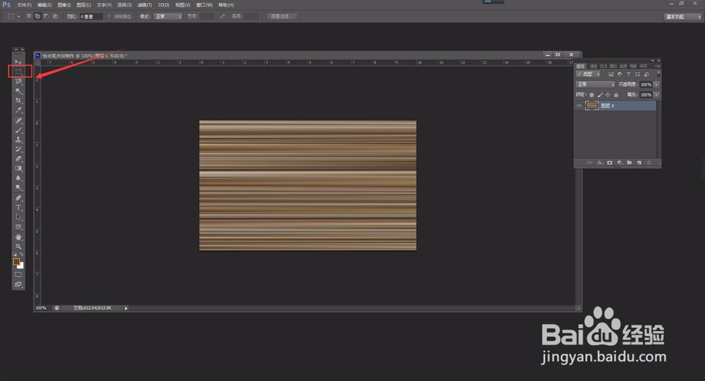Toggle lock image pixels brush icon
The height and width of the screenshot is (381, 705).
pyautogui.click(x=600, y=95)
